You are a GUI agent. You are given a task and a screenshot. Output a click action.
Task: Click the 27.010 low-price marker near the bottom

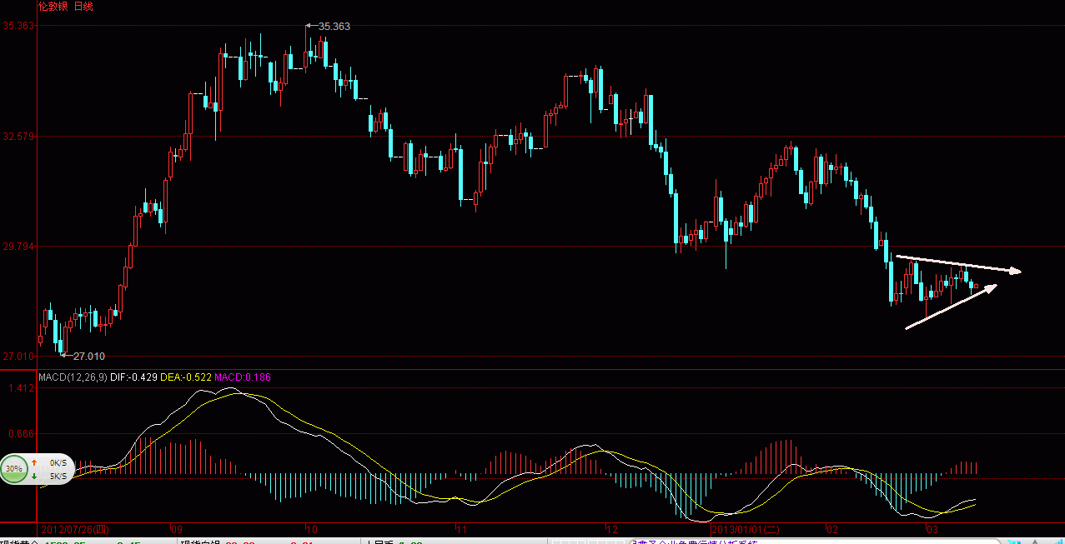point(89,356)
